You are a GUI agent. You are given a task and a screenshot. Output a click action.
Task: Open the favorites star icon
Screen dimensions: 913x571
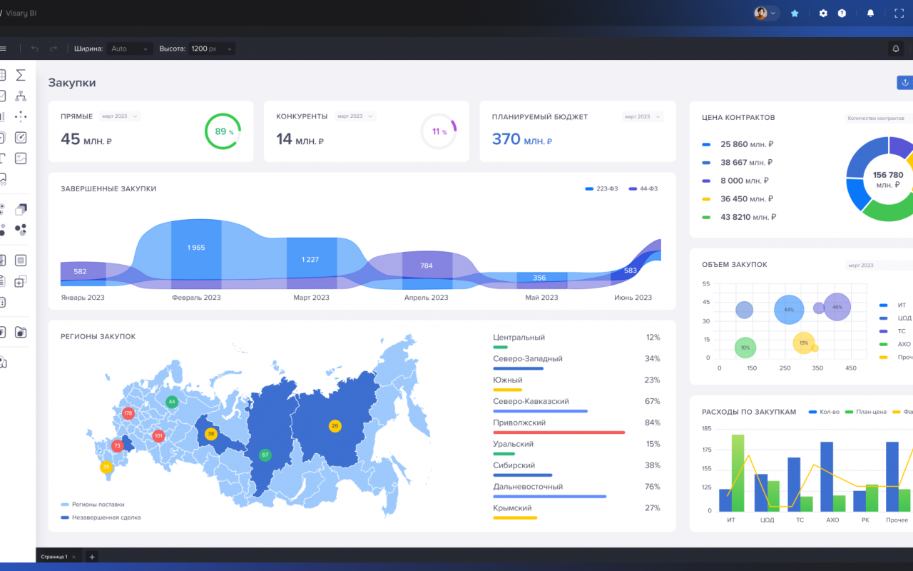795,13
